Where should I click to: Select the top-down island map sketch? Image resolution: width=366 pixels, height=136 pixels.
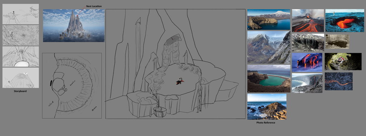coord(72,85)
